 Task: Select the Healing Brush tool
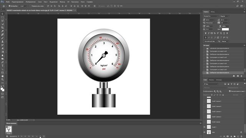point(2,34)
